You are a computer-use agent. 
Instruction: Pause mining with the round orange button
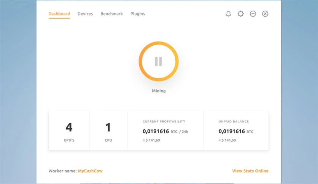point(159,62)
